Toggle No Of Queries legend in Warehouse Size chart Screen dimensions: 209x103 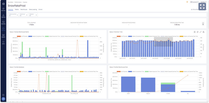(x=122, y=72)
